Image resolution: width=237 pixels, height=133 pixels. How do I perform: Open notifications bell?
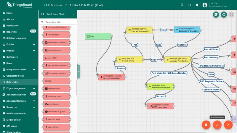click(x=197, y=5)
